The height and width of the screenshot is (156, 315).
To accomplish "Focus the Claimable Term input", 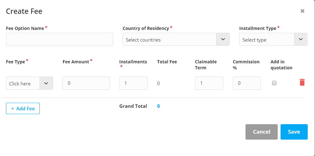I will point(209,83).
